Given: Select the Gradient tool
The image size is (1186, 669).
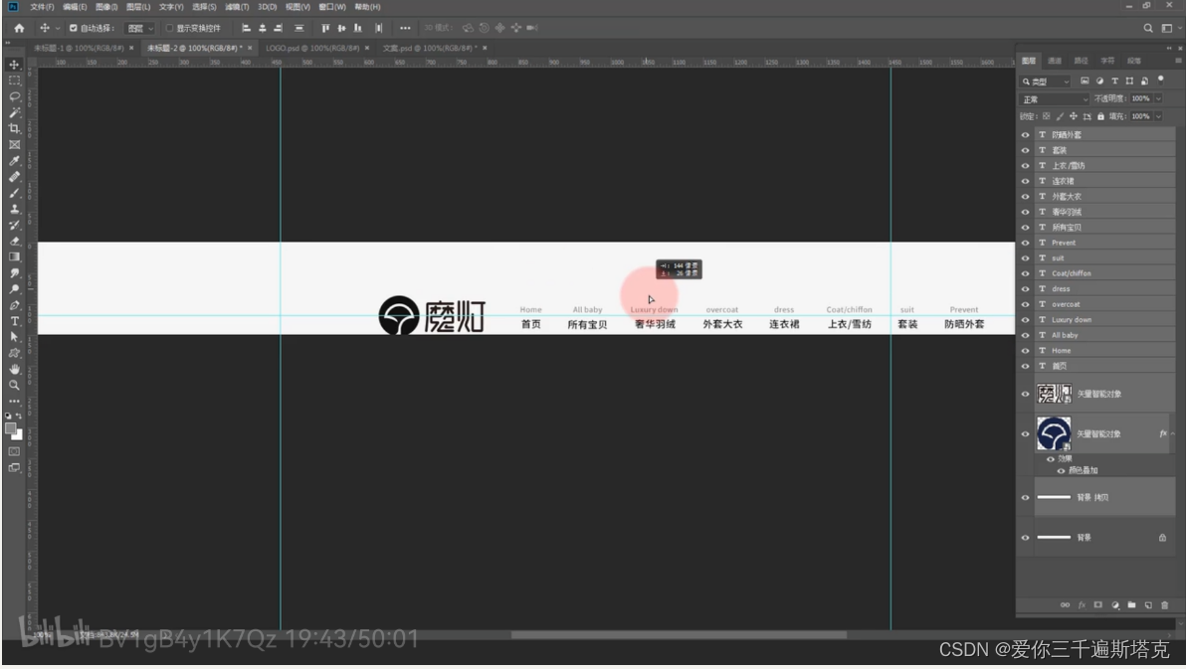Looking at the screenshot, I should point(14,257).
